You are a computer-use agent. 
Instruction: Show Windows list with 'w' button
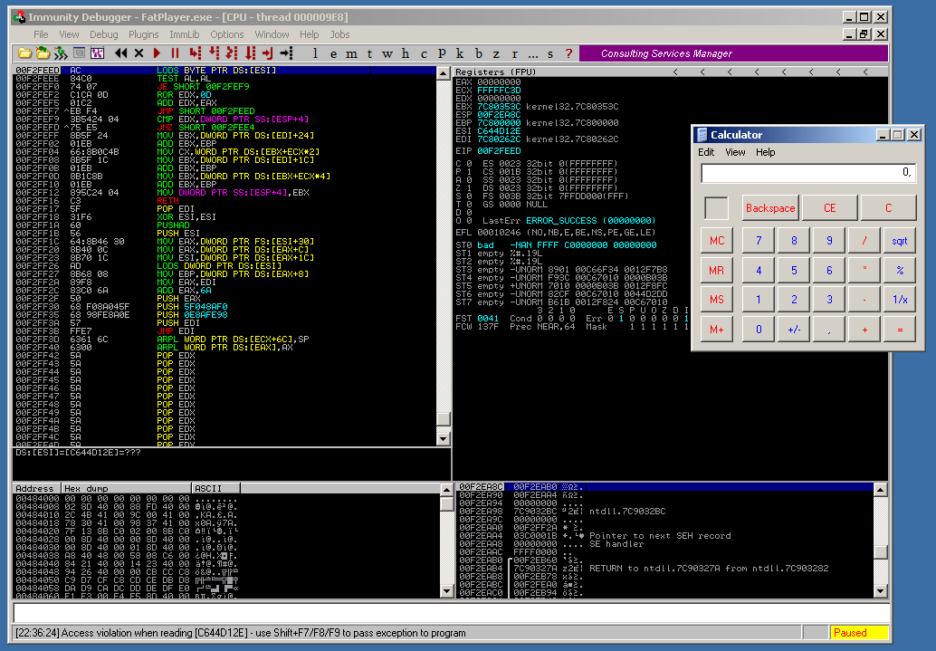[x=387, y=53]
